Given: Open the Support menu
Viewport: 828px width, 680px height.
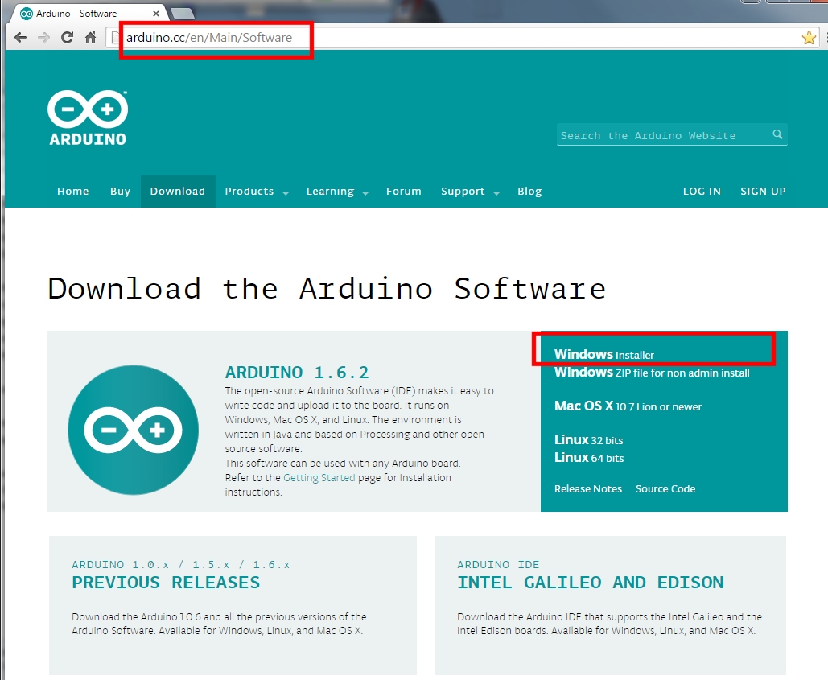Looking at the screenshot, I should click(x=463, y=191).
